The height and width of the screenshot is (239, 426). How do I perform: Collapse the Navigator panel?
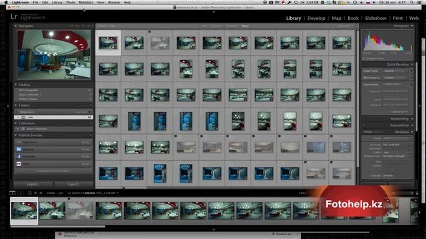coord(15,26)
